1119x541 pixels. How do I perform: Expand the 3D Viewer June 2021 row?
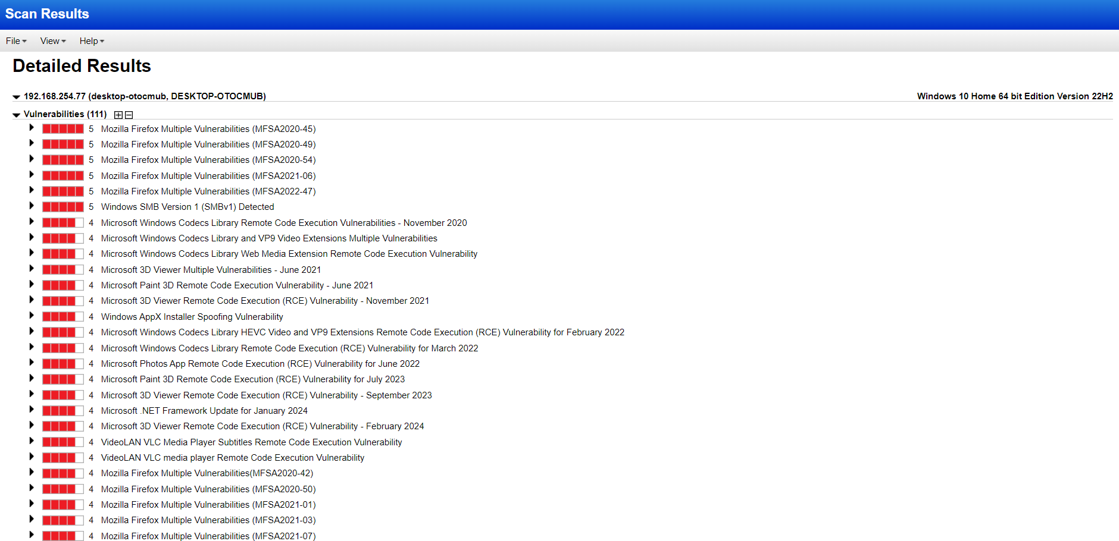32,269
